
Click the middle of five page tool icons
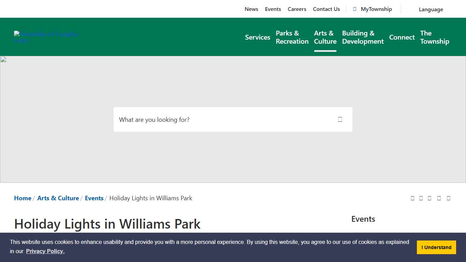[x=429, y=198]
